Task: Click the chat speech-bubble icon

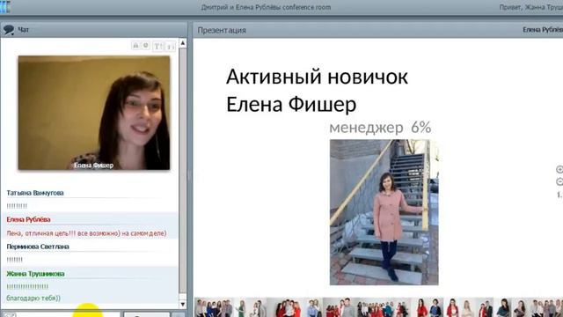Action: point(9,30)
